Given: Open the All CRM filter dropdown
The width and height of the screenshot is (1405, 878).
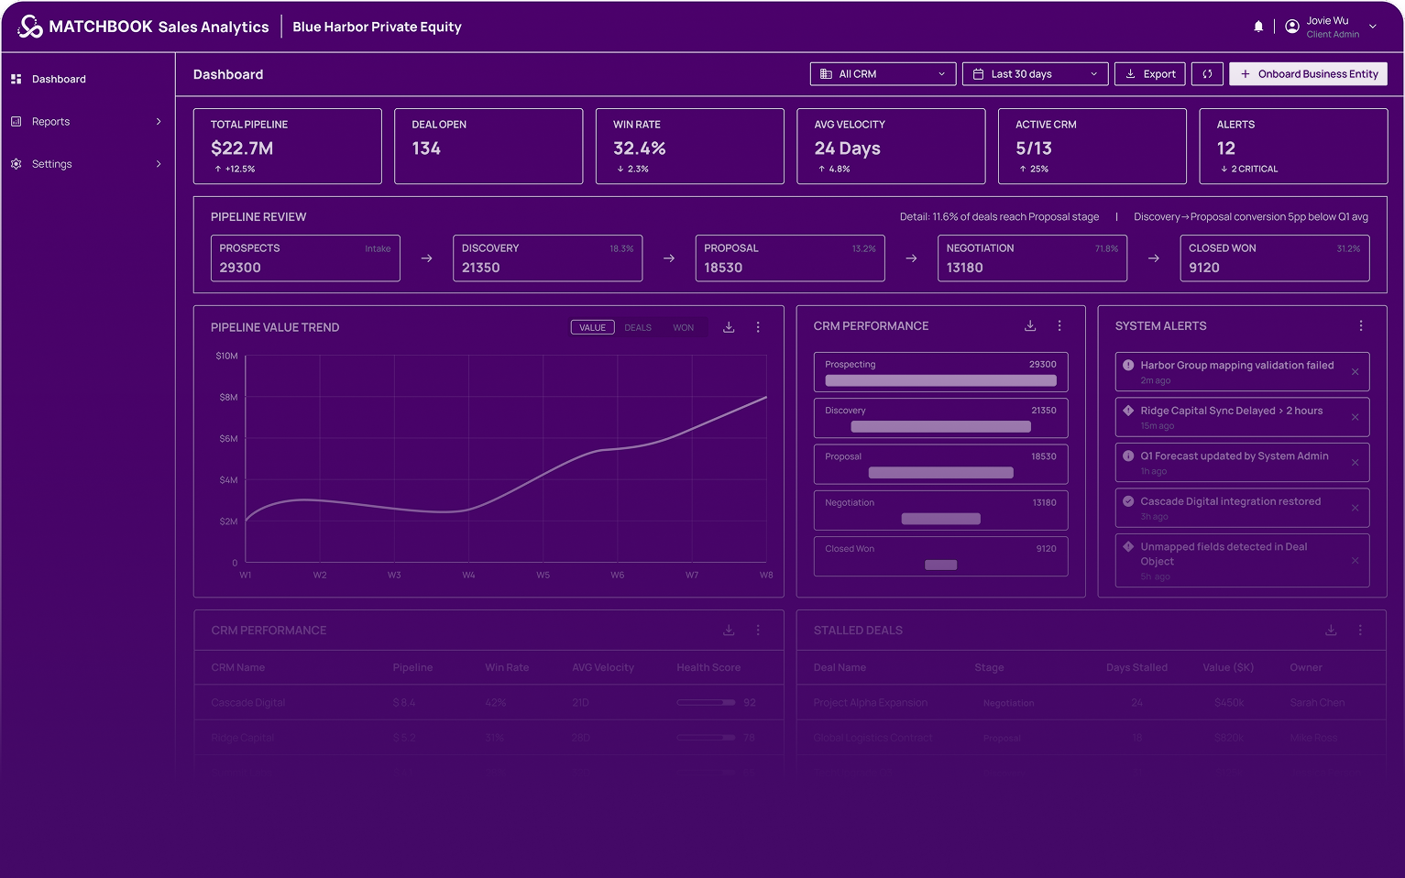Looking at the screenshot, I should tap(882, 73).
